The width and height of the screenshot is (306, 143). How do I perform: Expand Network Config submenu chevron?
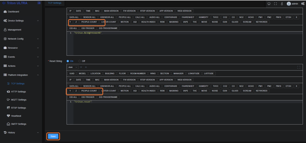[38, 39]
